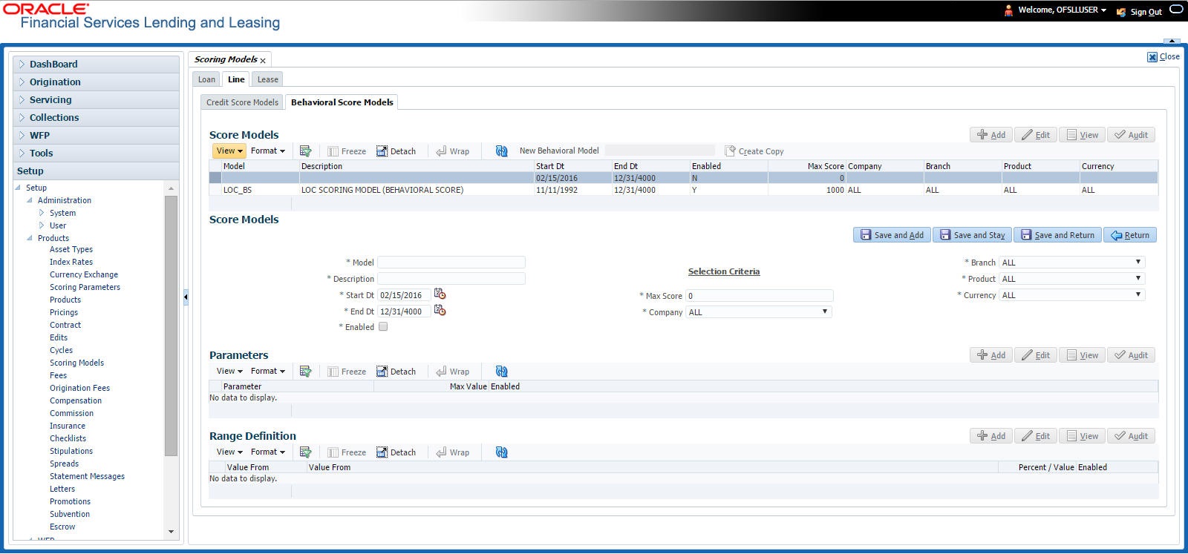This screenshot has width=1188, height=554.
Task: Detach the Parameters table
Action: [396, 371]
